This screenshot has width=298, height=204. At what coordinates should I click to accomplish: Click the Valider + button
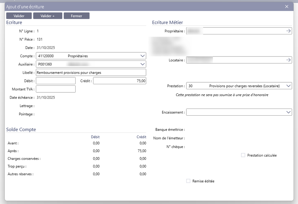click(47, 16)
